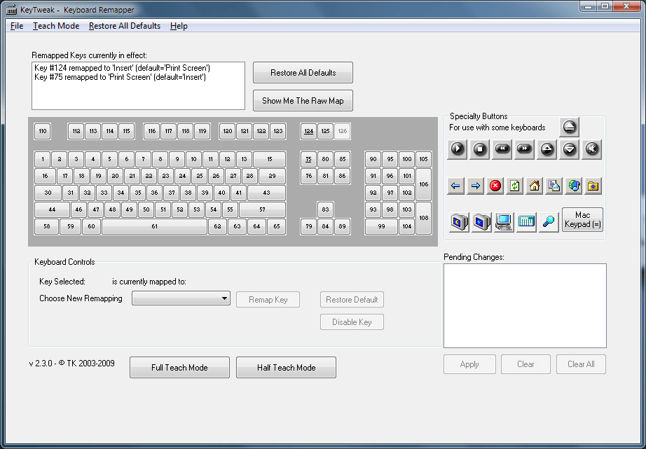The height and width of the screenshot is (449, 646).
Task: Click the browser Back arrow specialty button
Action: point(455,186)
